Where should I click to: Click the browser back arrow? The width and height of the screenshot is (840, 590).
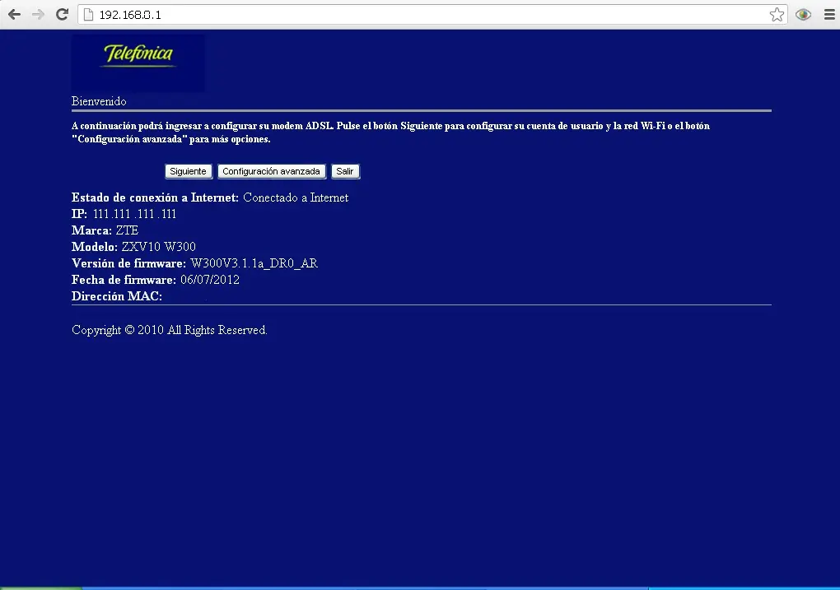(15, 15)
